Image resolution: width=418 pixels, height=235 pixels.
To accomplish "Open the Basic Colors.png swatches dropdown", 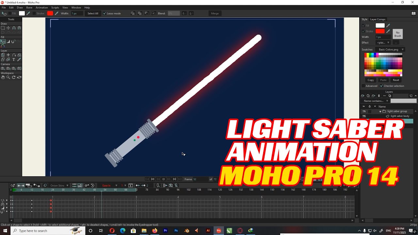I will (391, 50).
